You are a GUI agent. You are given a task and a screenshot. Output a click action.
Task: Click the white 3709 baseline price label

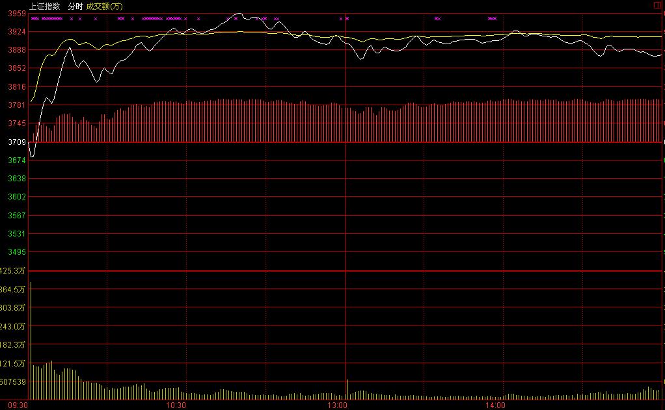tap(18, 142)
